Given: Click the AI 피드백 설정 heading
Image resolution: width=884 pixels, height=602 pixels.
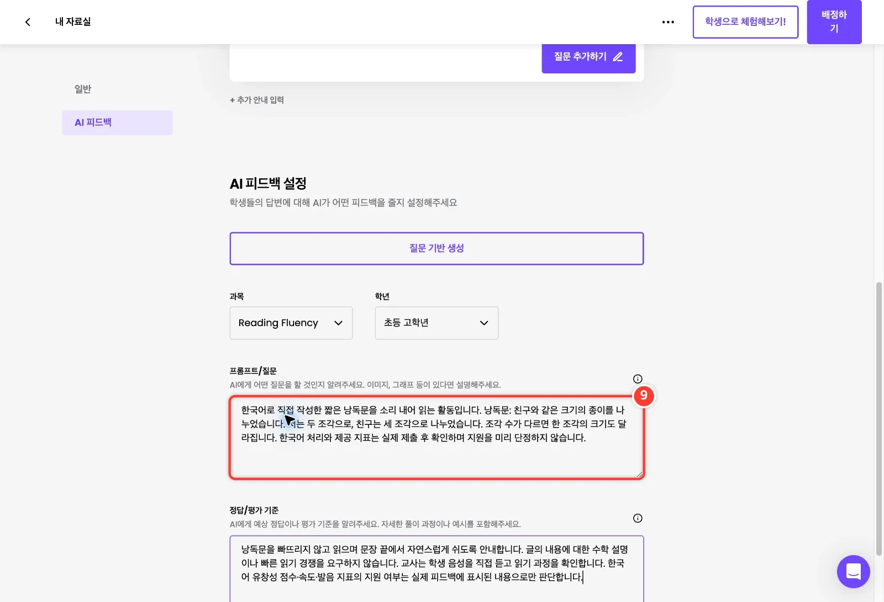Looking at the screenshot, I should [x=268, y=183].
